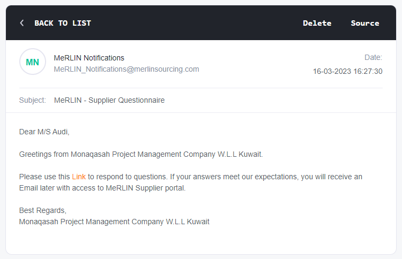Click the Dear M/S Audi greeting
This screenshot has width=402, height=259.
44,132
